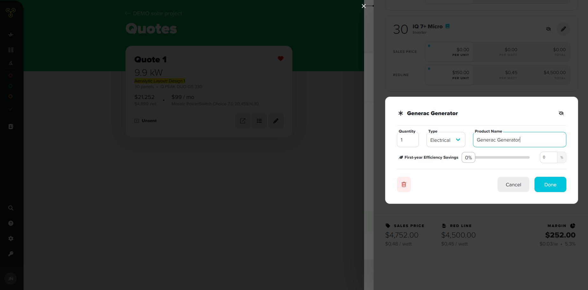Open Quote 1 in external view

coord(243,121)
